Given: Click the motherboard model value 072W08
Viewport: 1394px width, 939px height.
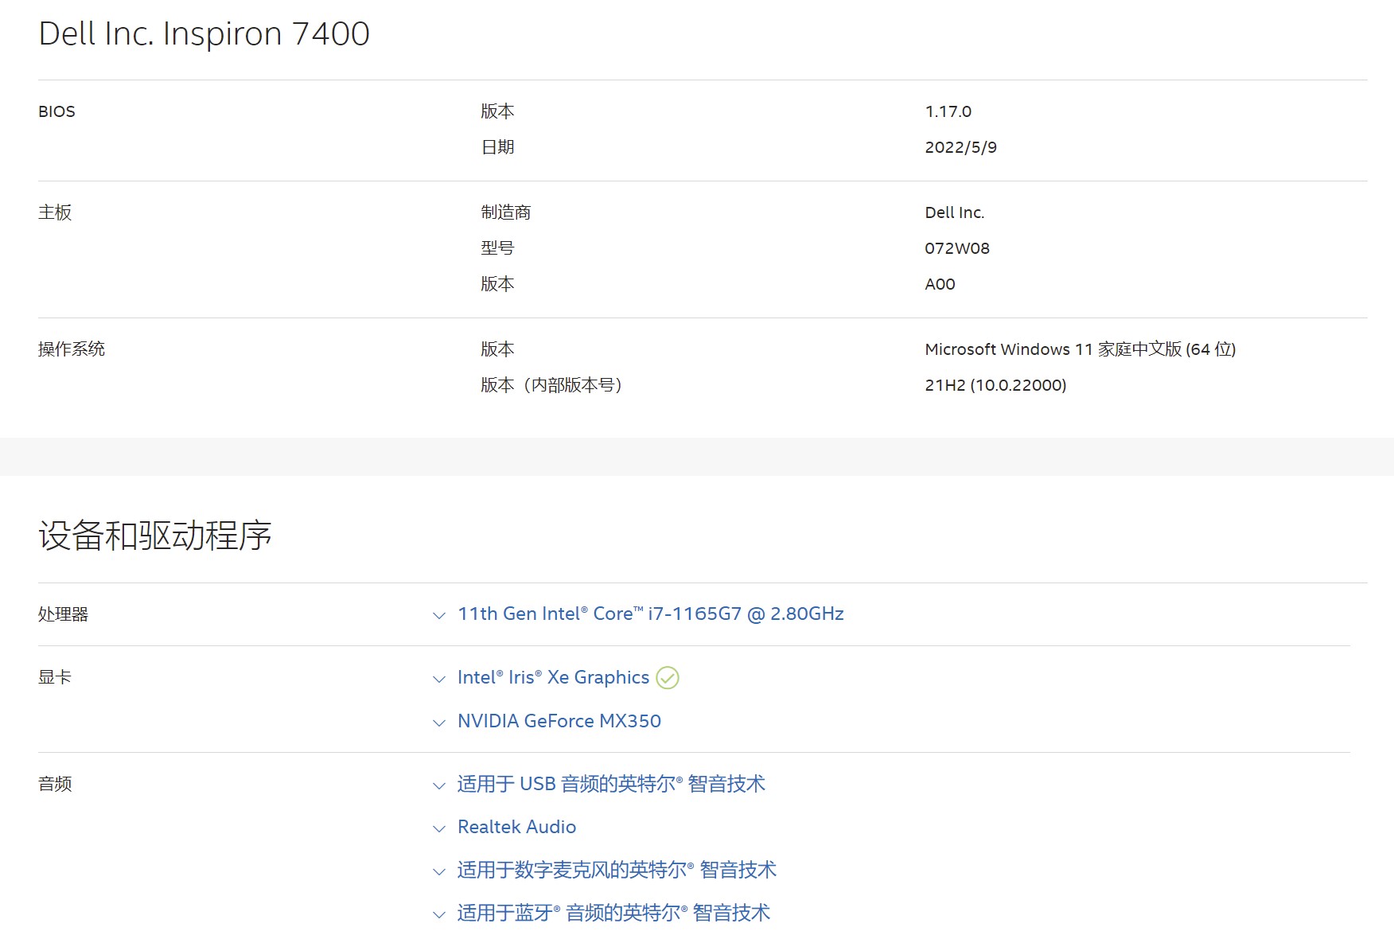Looking at the screenshot, I should [x=956, y=248].
